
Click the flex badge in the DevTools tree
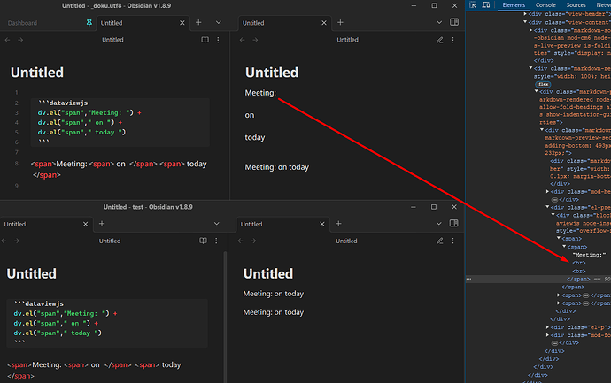pos(543,84)
